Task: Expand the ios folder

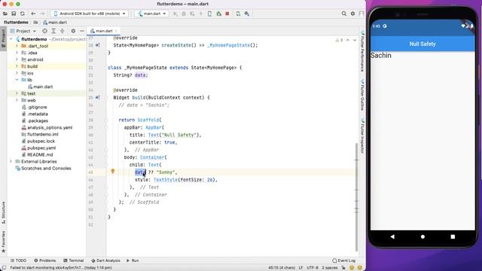Action: [17, 73]
